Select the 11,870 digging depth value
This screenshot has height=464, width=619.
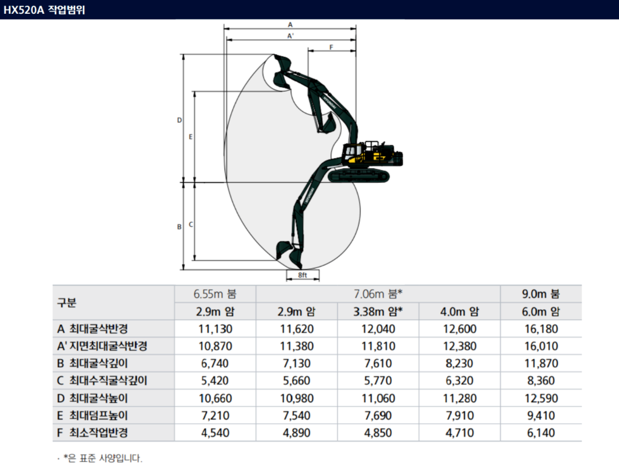coord(541,363)
